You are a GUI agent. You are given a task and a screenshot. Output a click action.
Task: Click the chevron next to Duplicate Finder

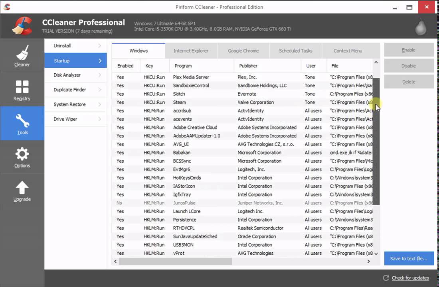(x=100, y=90)
